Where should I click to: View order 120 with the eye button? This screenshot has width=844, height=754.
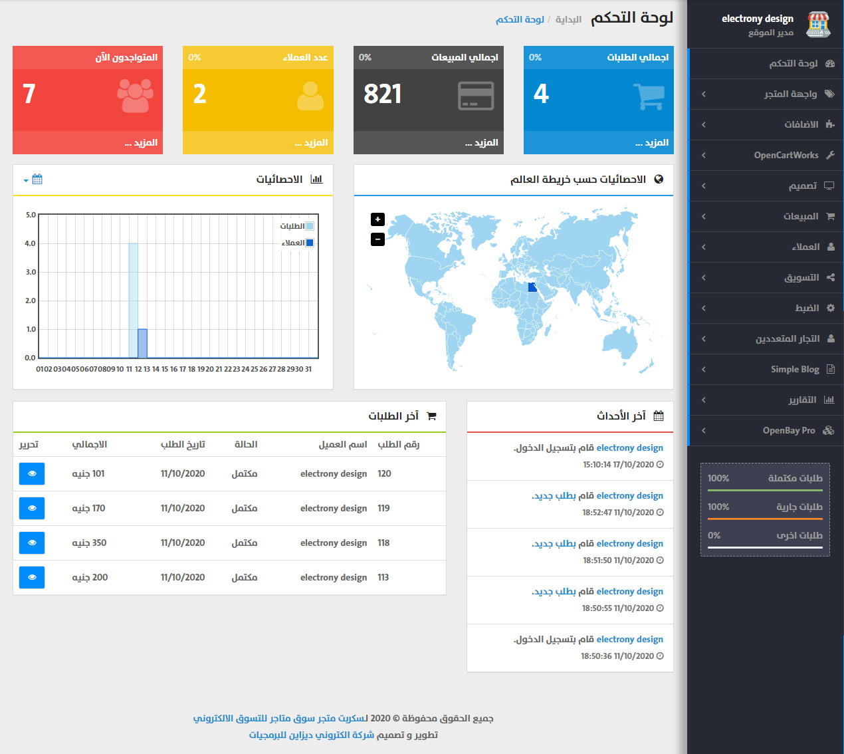click(x=32, y=473)
